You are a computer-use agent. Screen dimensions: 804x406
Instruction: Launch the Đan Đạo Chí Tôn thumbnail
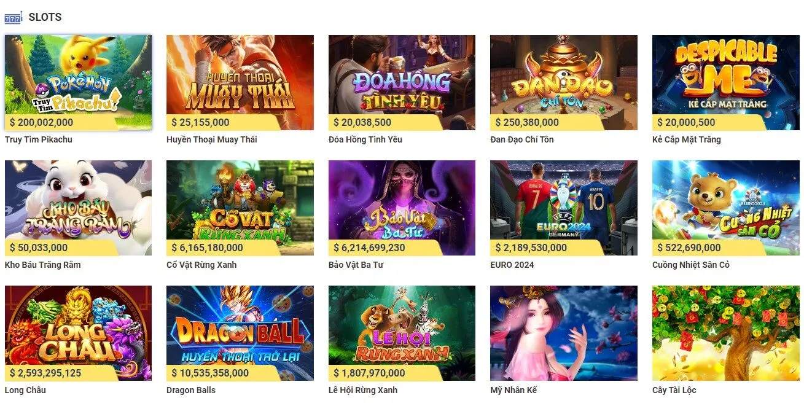pyautogui.click(x=563, y=77)
